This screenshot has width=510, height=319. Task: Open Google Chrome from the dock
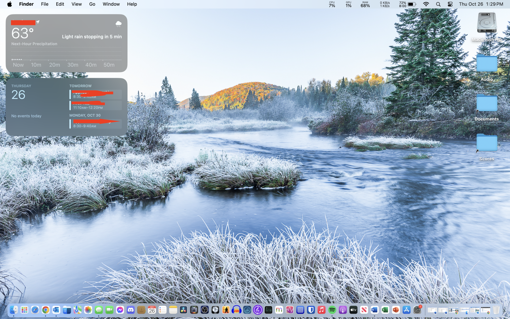tap(46, 310)
